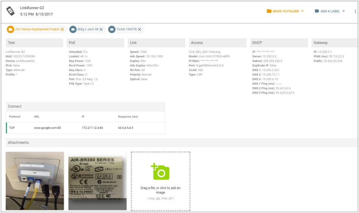The height and width of the screenshot is (213, 359).
Task: Click the LinkRunner G2 device logo icon
Action: (x=11, y=11)
